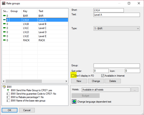The height and width of the screenshot is (115, 144).
Task: Click the So... column header
Action: 6,11
